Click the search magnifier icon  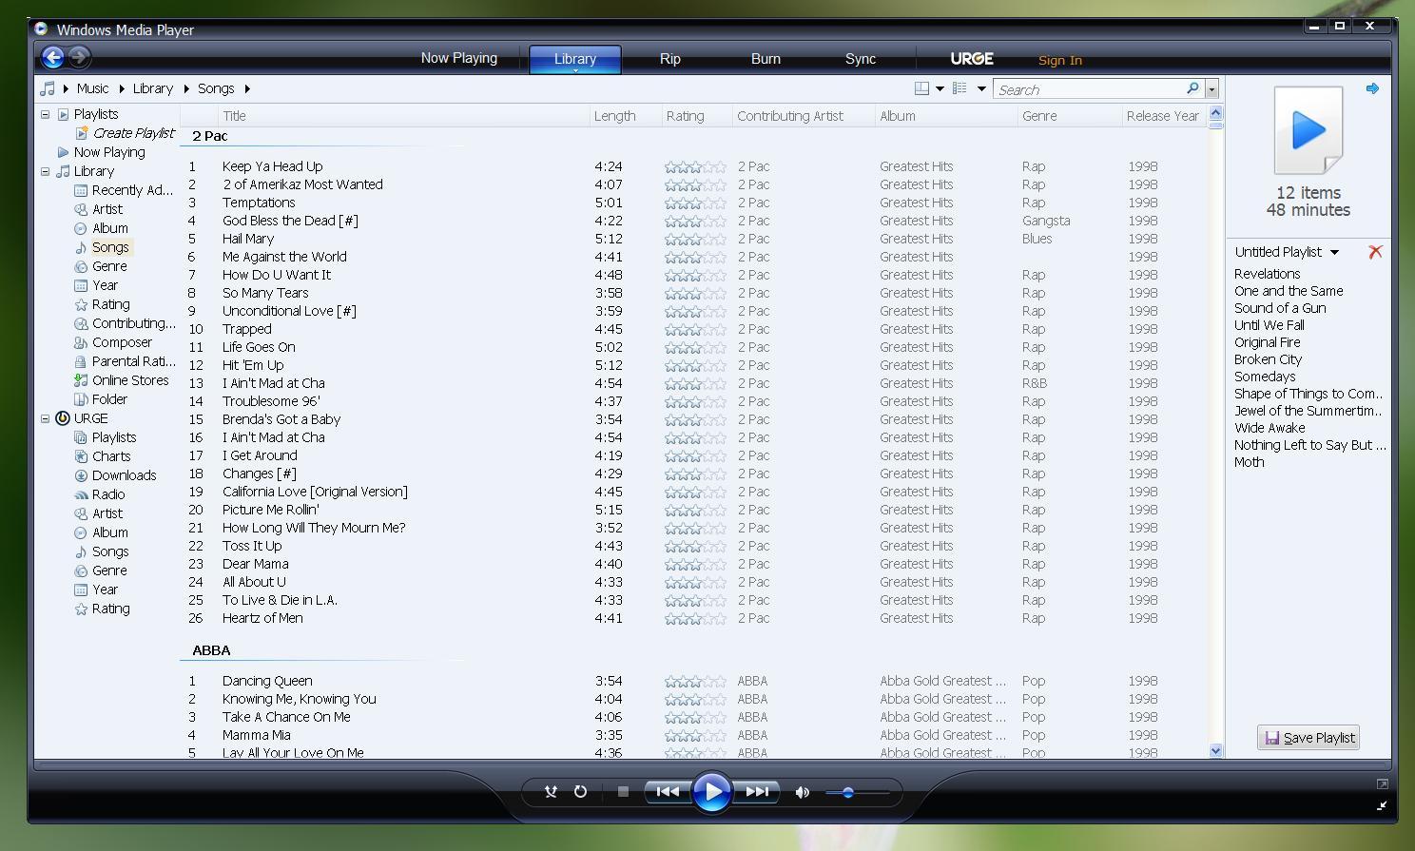coord(1192,88)
